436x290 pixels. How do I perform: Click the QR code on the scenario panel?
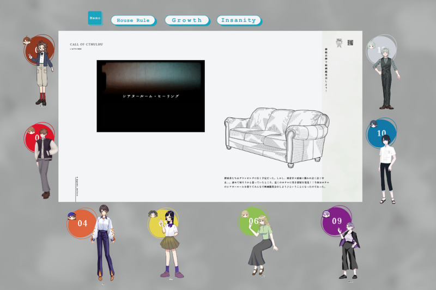[x=350, y=43]
